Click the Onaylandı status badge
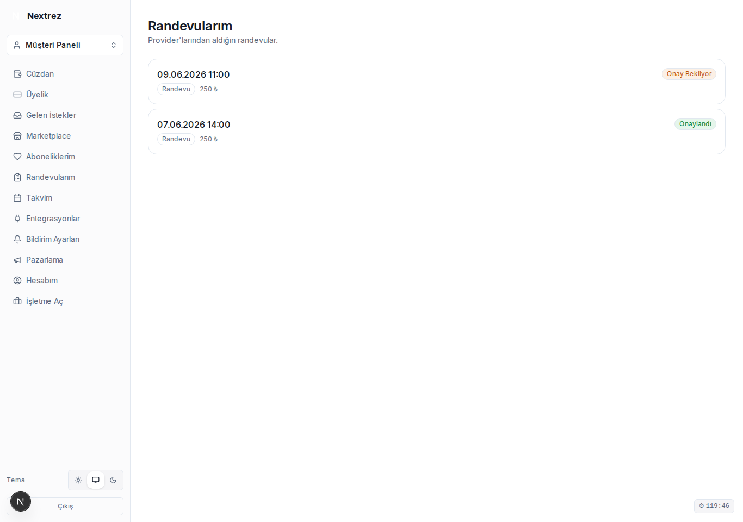The height and width of the screenshot is (522, 743). click(695, 124)
